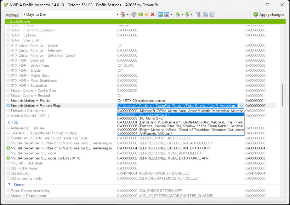This screenshot has width=290, height=205.
Task: Click the Smooth Motion Feature Flags value field
Action: (178, 106)
